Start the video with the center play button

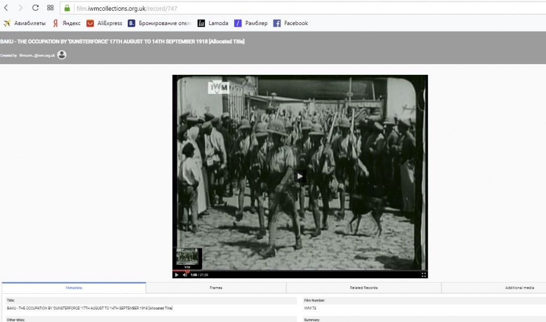click(300, 176)
